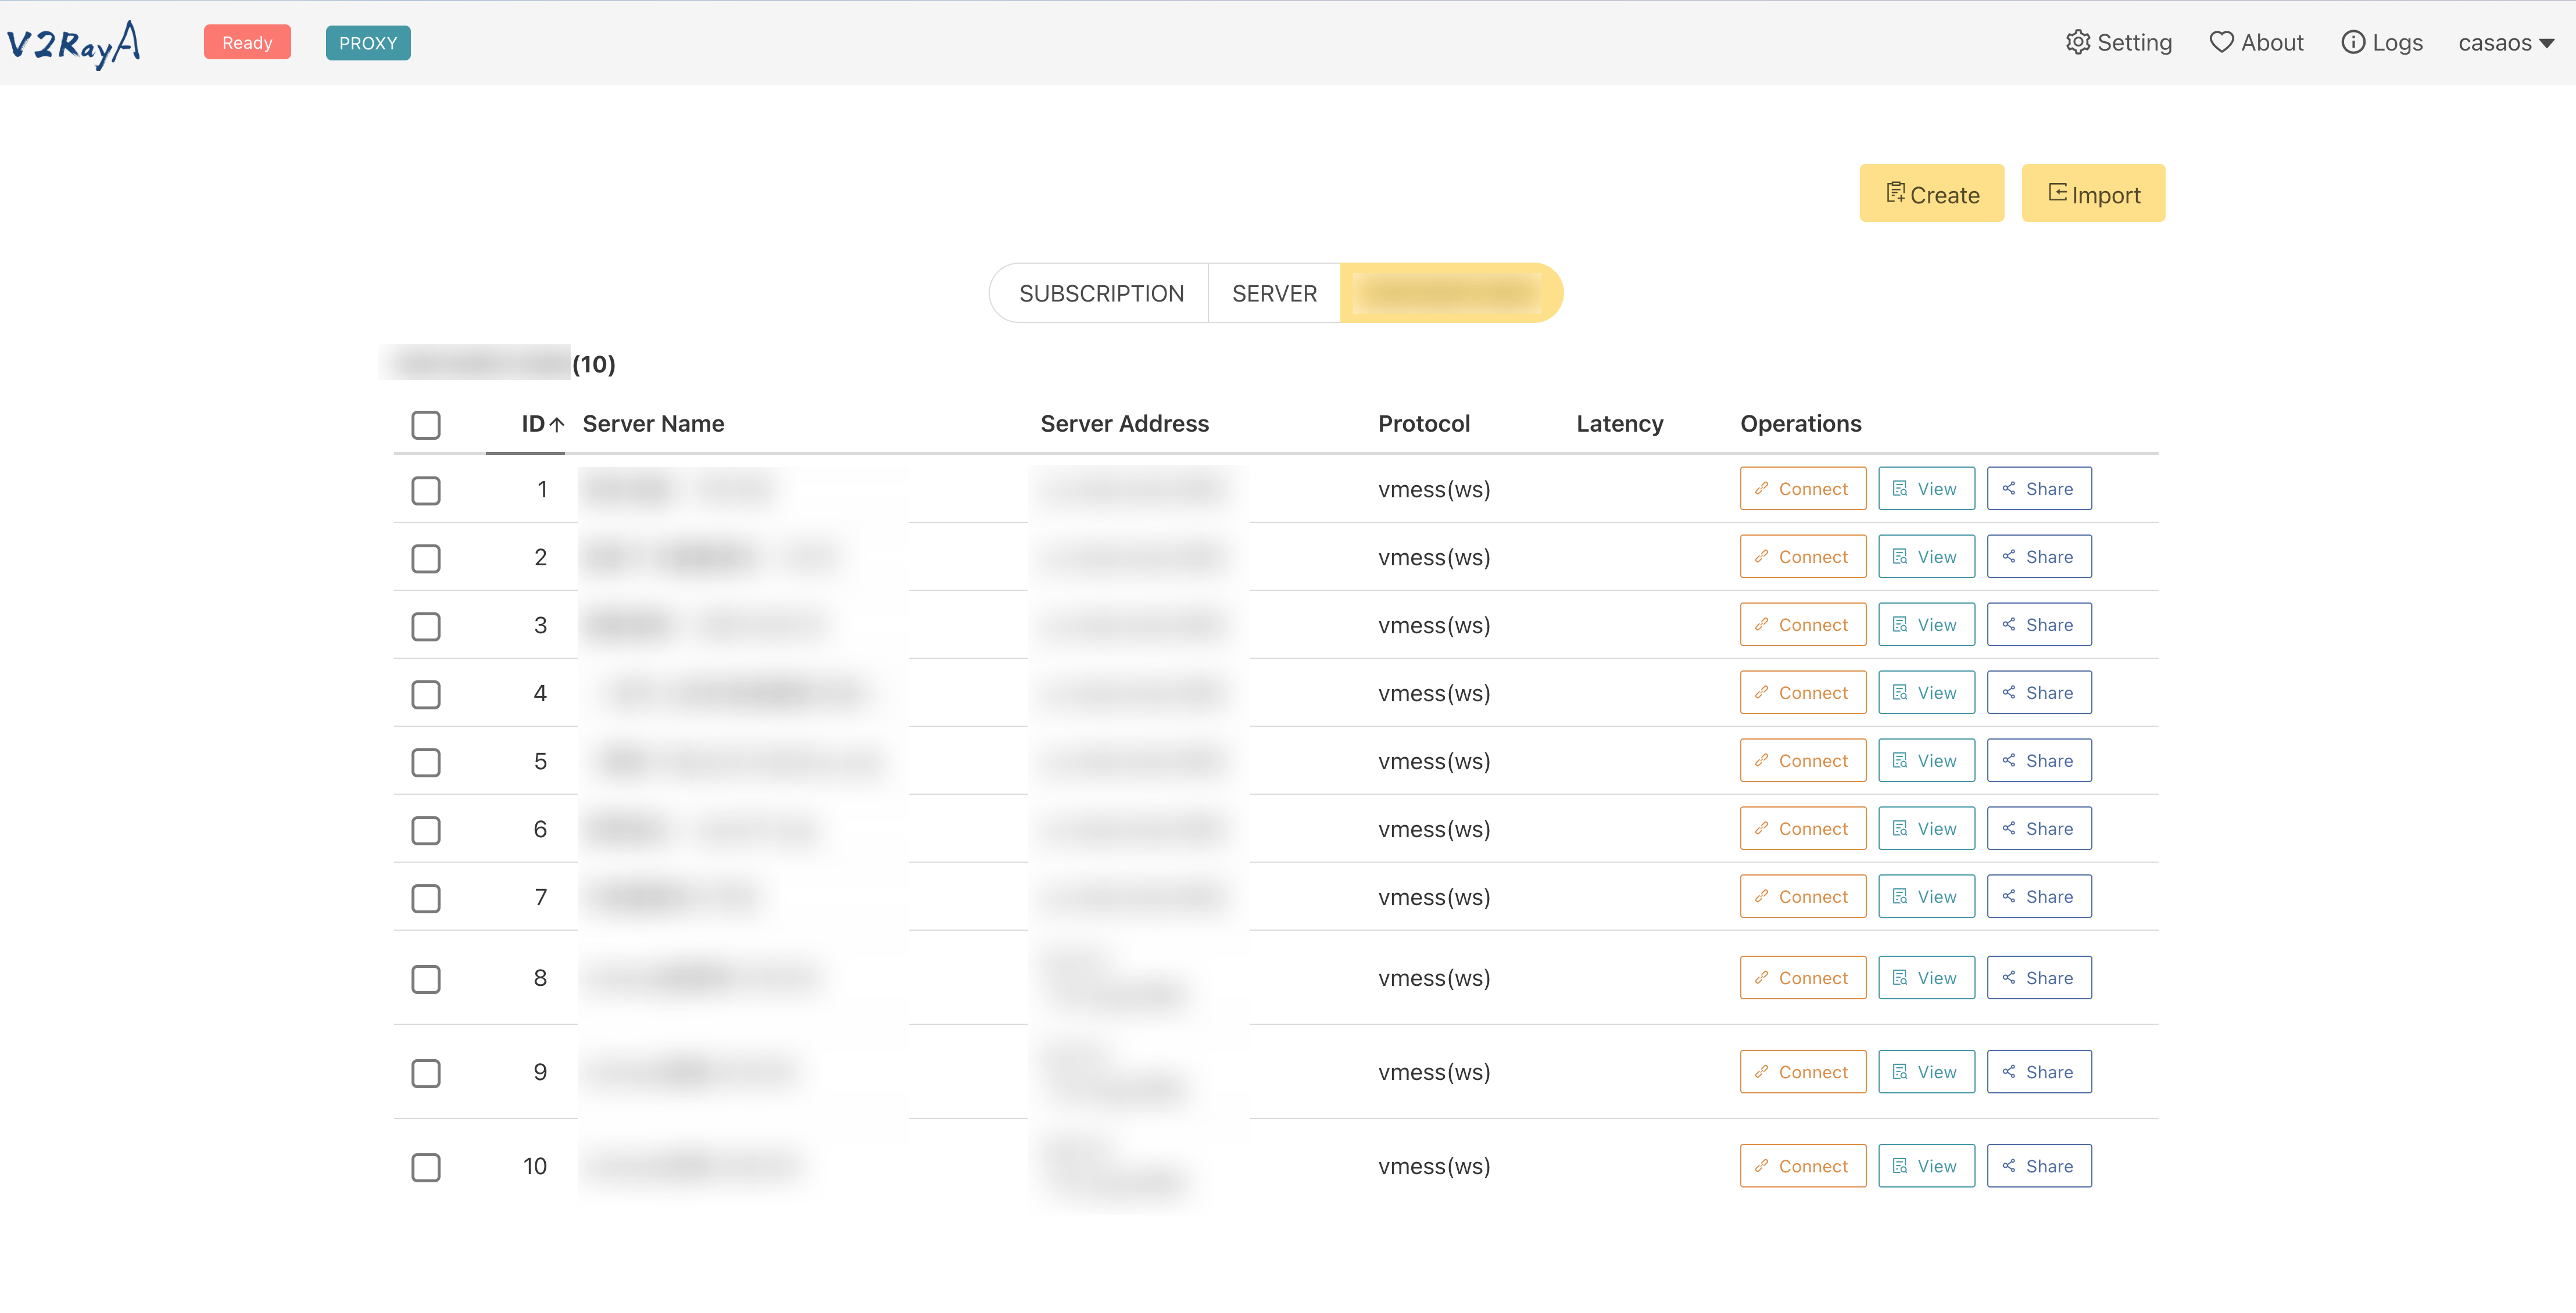The image size is (2576, 1313).
Task: Share server number 9
Action: click(2038, 1072)
